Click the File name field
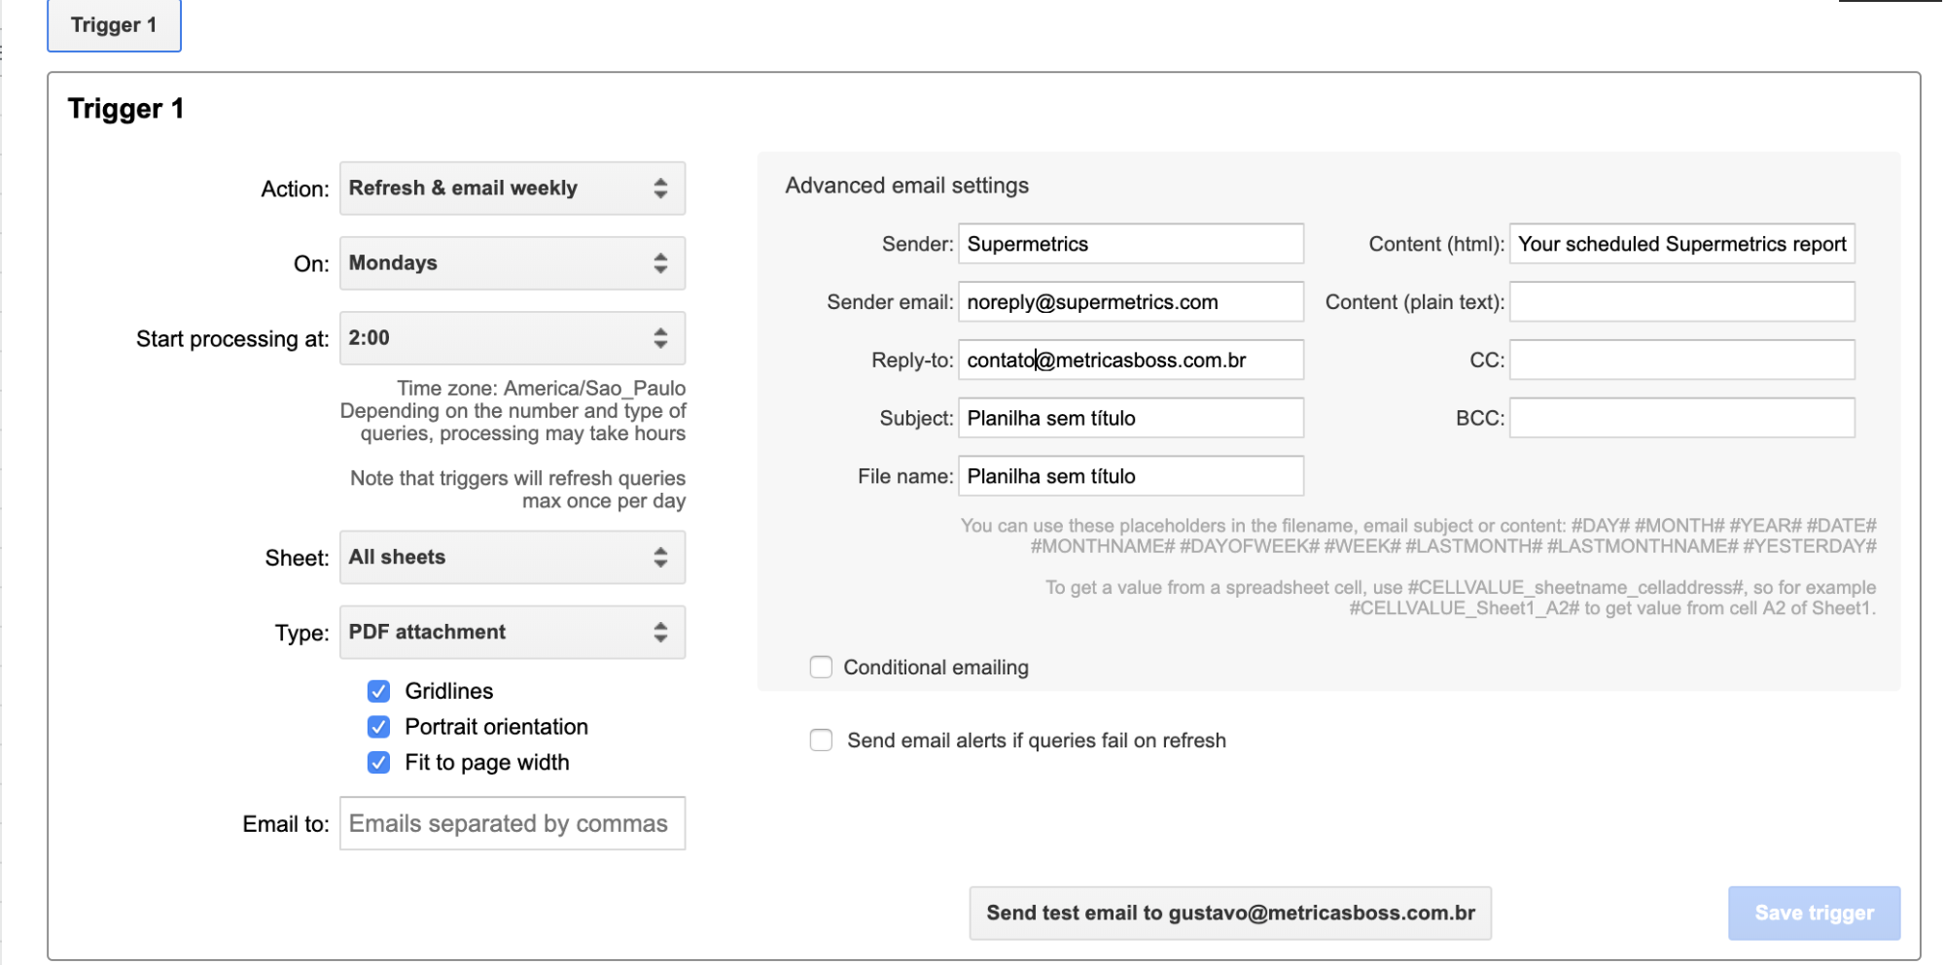This screenshot has width=1944, height=965. pos(1130,476)
